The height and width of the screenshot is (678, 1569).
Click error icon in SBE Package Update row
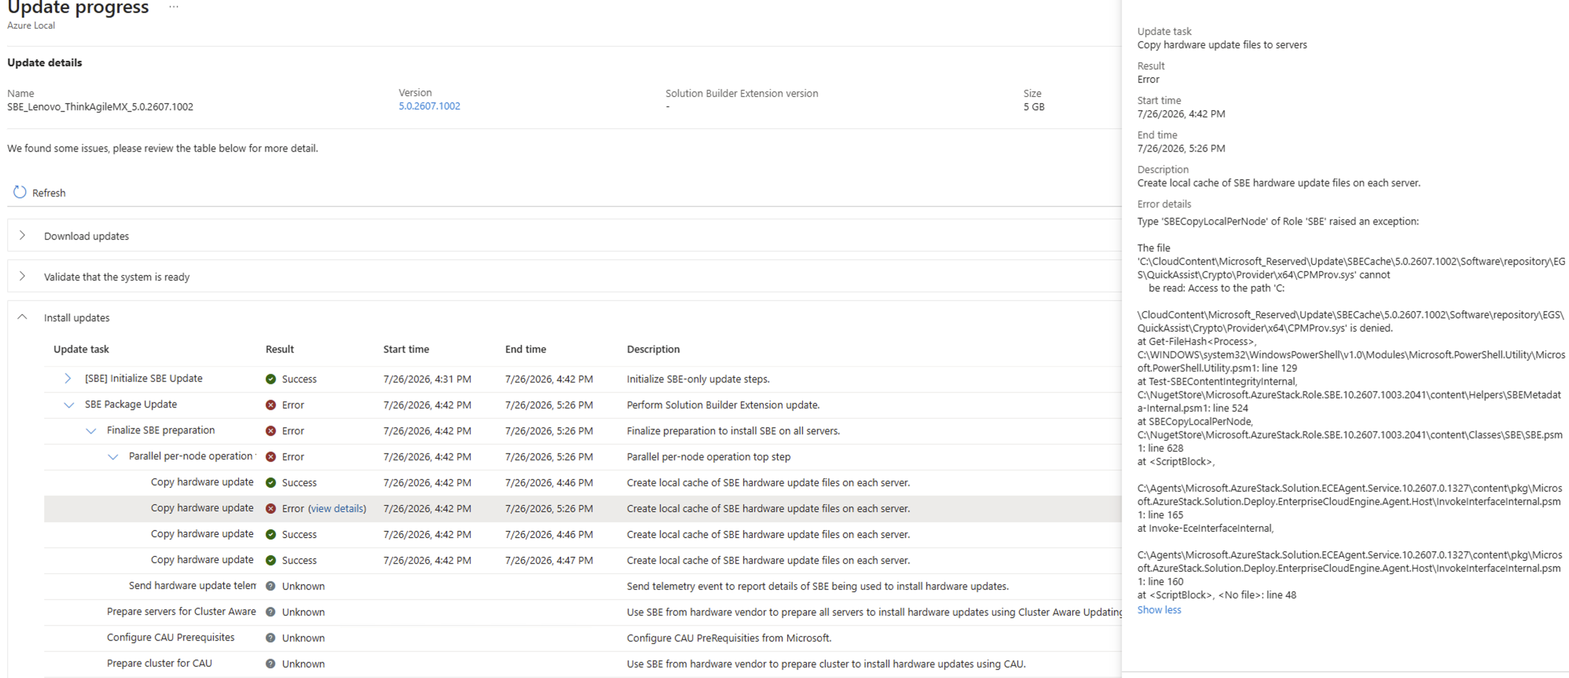click(270, 405)
